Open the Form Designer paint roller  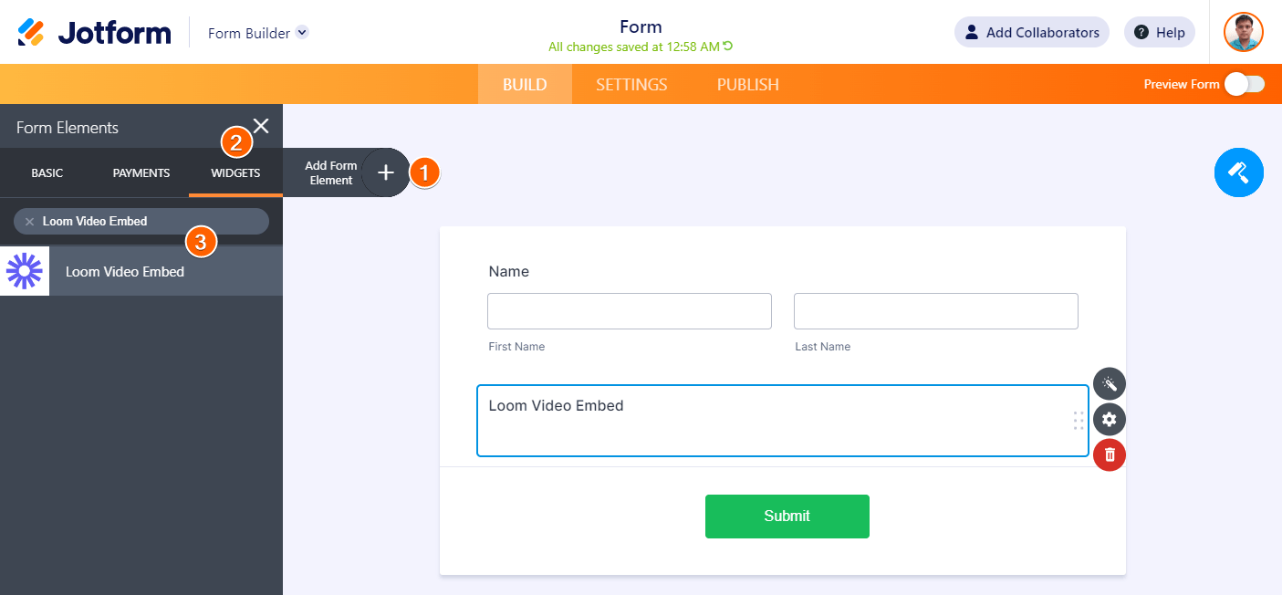pos(1238,172)
